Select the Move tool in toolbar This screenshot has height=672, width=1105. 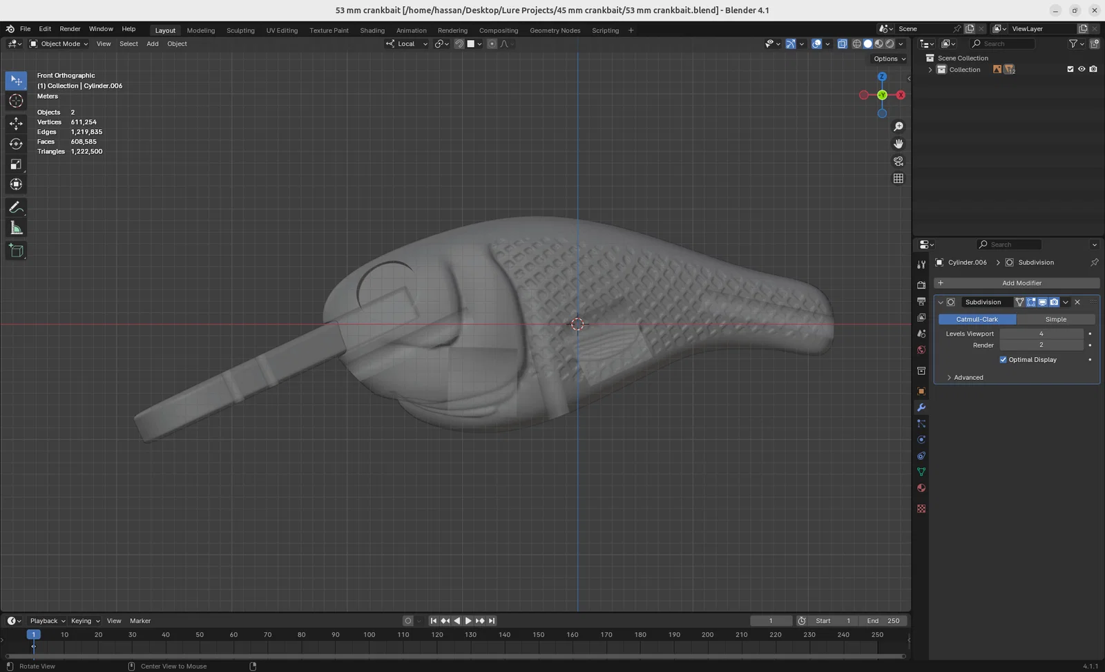(x=16, y=124)
